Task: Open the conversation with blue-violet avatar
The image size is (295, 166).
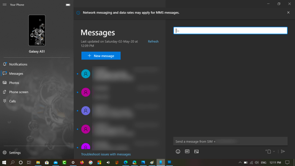Action: 119,111
